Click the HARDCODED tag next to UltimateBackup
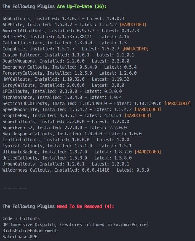Screen dimensions: 195x241 148,152
